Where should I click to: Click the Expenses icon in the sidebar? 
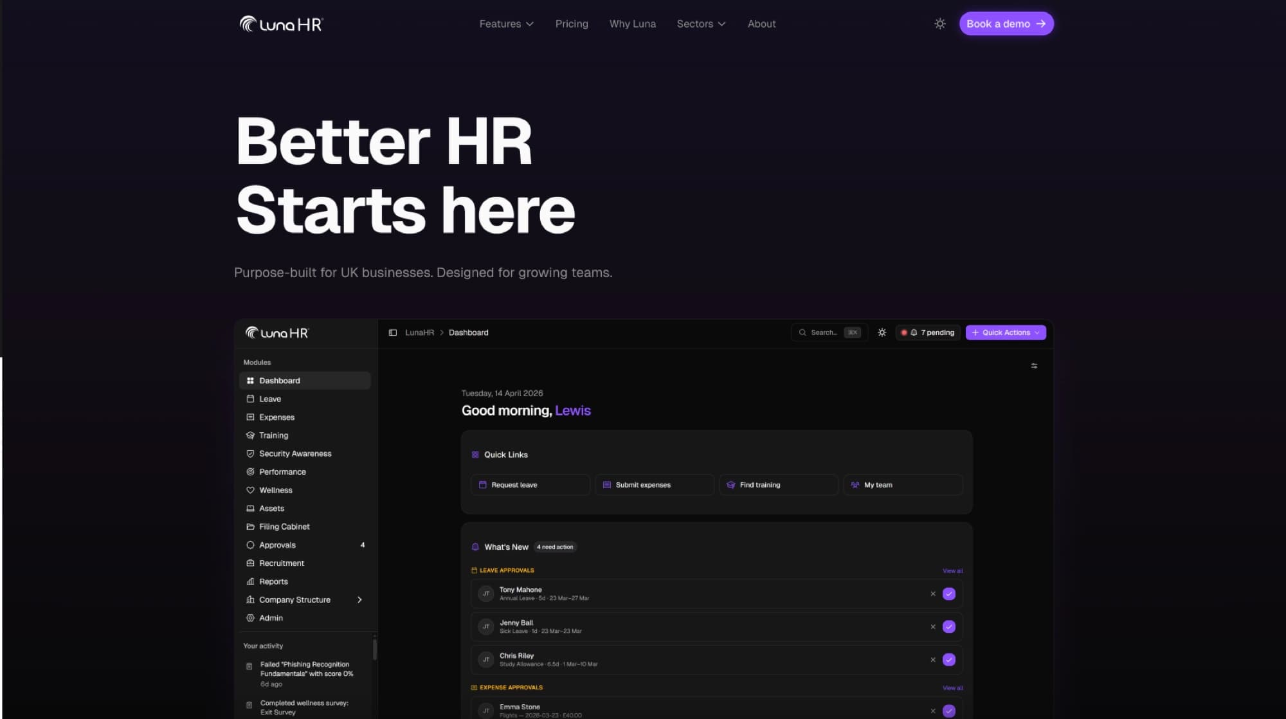point(250,417)
